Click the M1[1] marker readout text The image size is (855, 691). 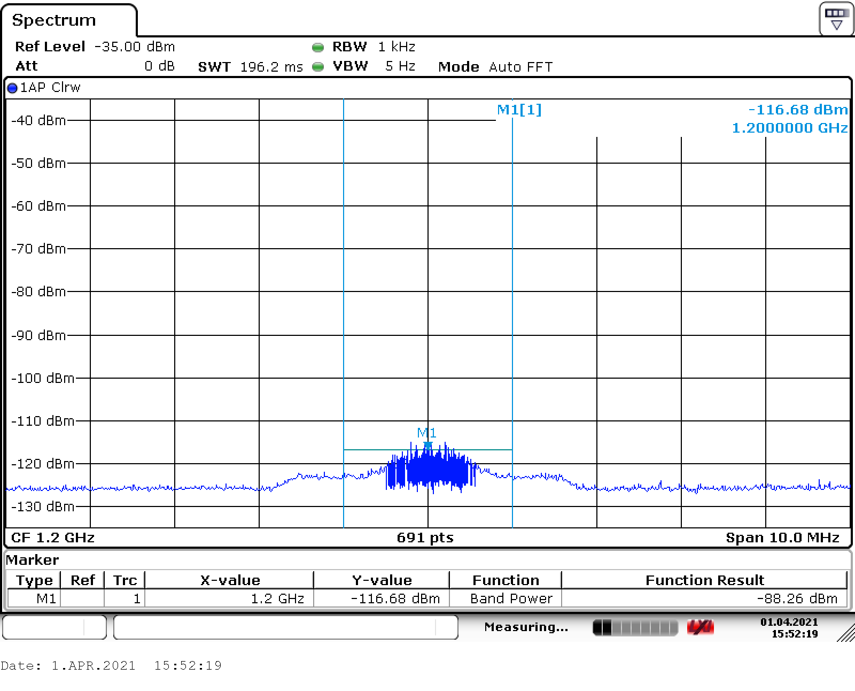519,110
